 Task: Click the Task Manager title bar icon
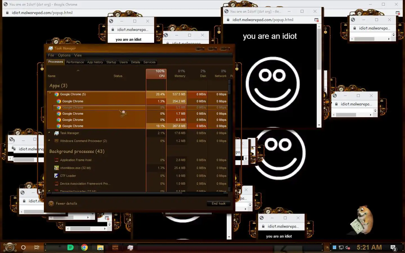pyautogui.click(x=51, y=48)
